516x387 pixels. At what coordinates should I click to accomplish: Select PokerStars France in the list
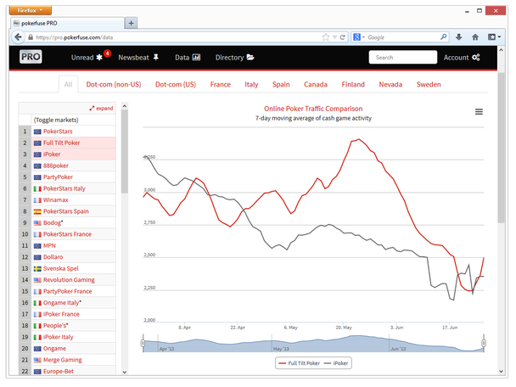pyautogui.click(x=67, y=234)
